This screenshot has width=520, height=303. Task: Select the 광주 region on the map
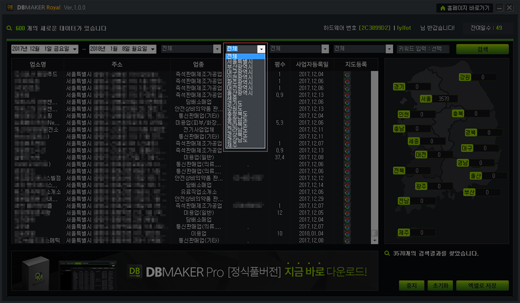pos(421,186)
